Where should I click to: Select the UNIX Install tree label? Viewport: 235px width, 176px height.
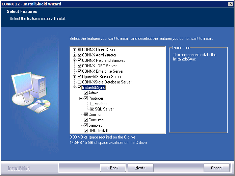[98, 131]
